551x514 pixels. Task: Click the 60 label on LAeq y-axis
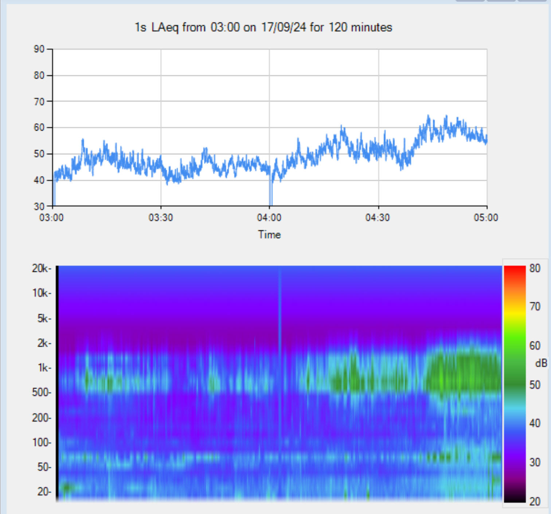(x=39, y=127)
